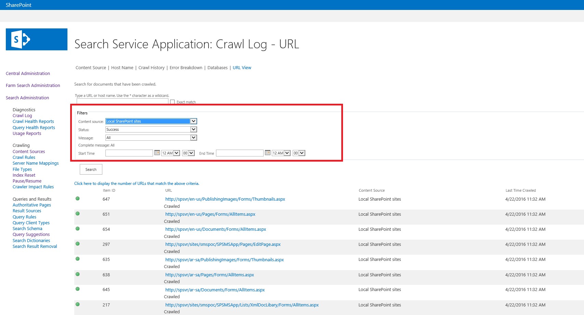Open Result Sources link

[27, 211]
